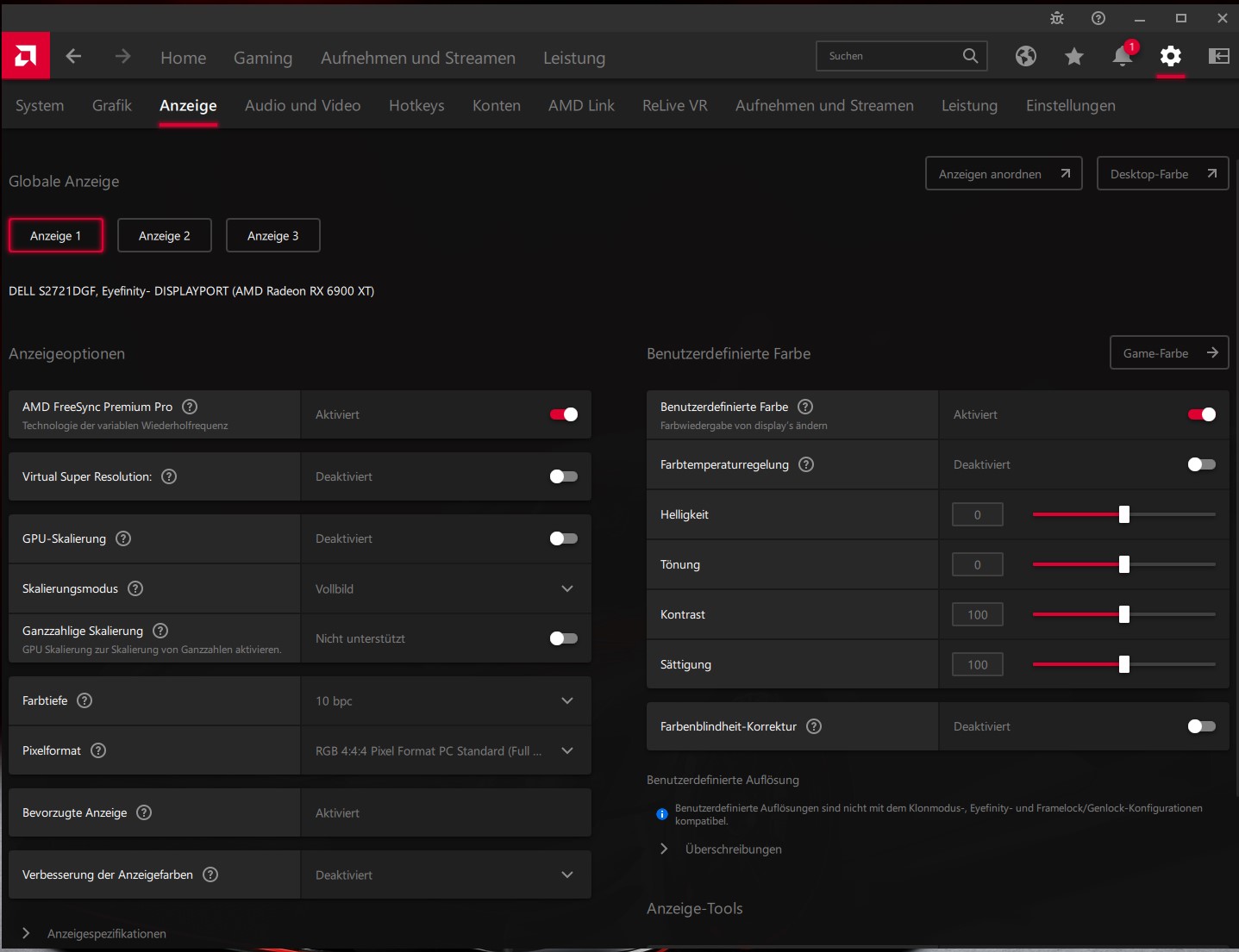Open notifications bell icon
Screen dimensions: 1239x952
pyautogui.click(x=1122, y=57)
